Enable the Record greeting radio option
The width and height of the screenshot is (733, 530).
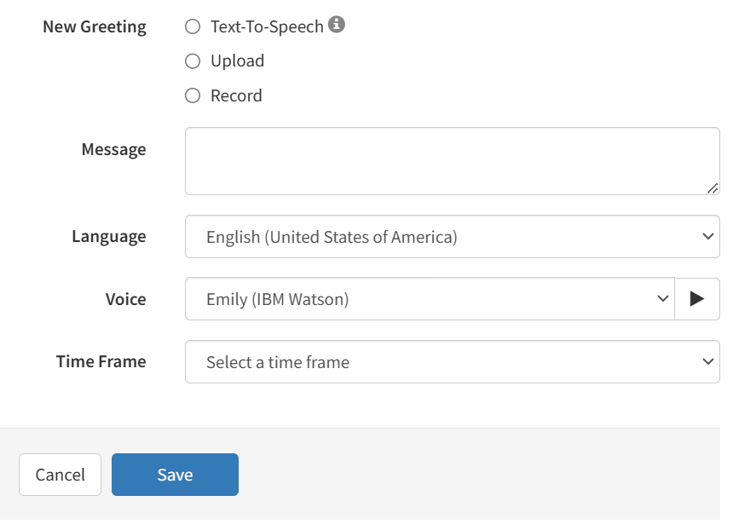tap(193, 96)
